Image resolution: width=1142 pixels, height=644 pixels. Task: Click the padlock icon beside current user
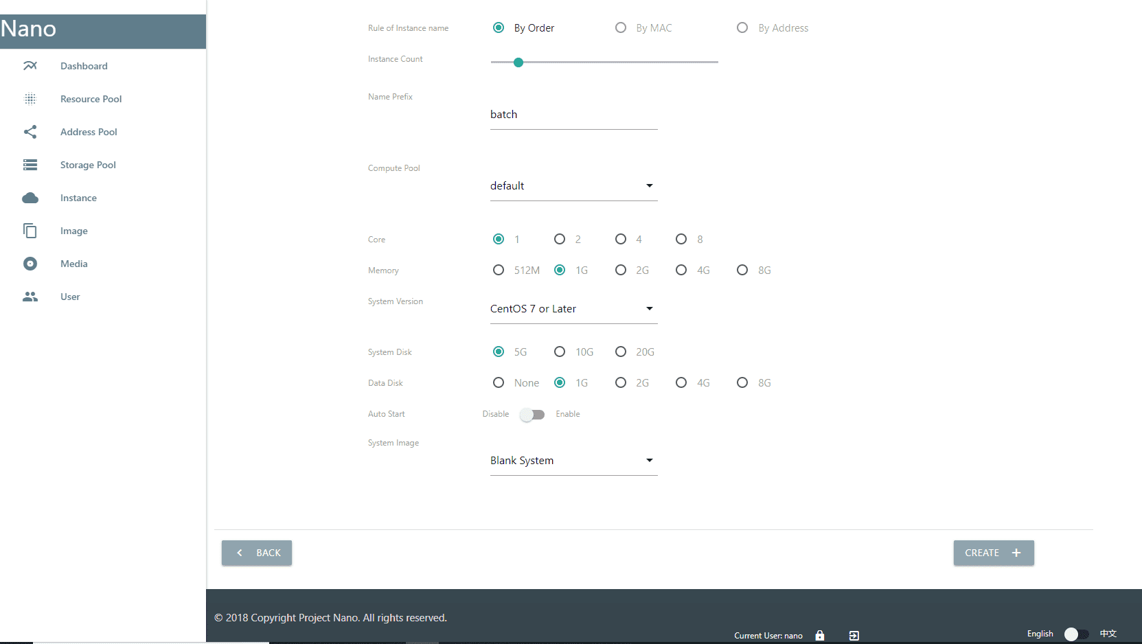pyautogui.click(x=819, y=636)
